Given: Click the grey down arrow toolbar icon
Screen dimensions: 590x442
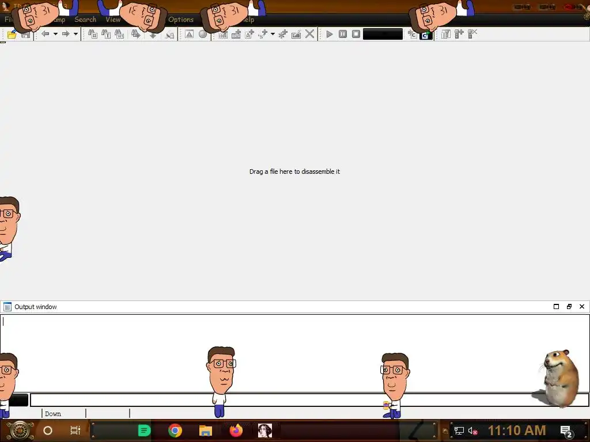Looking at the screenshot, I should [x=153, y=35].
